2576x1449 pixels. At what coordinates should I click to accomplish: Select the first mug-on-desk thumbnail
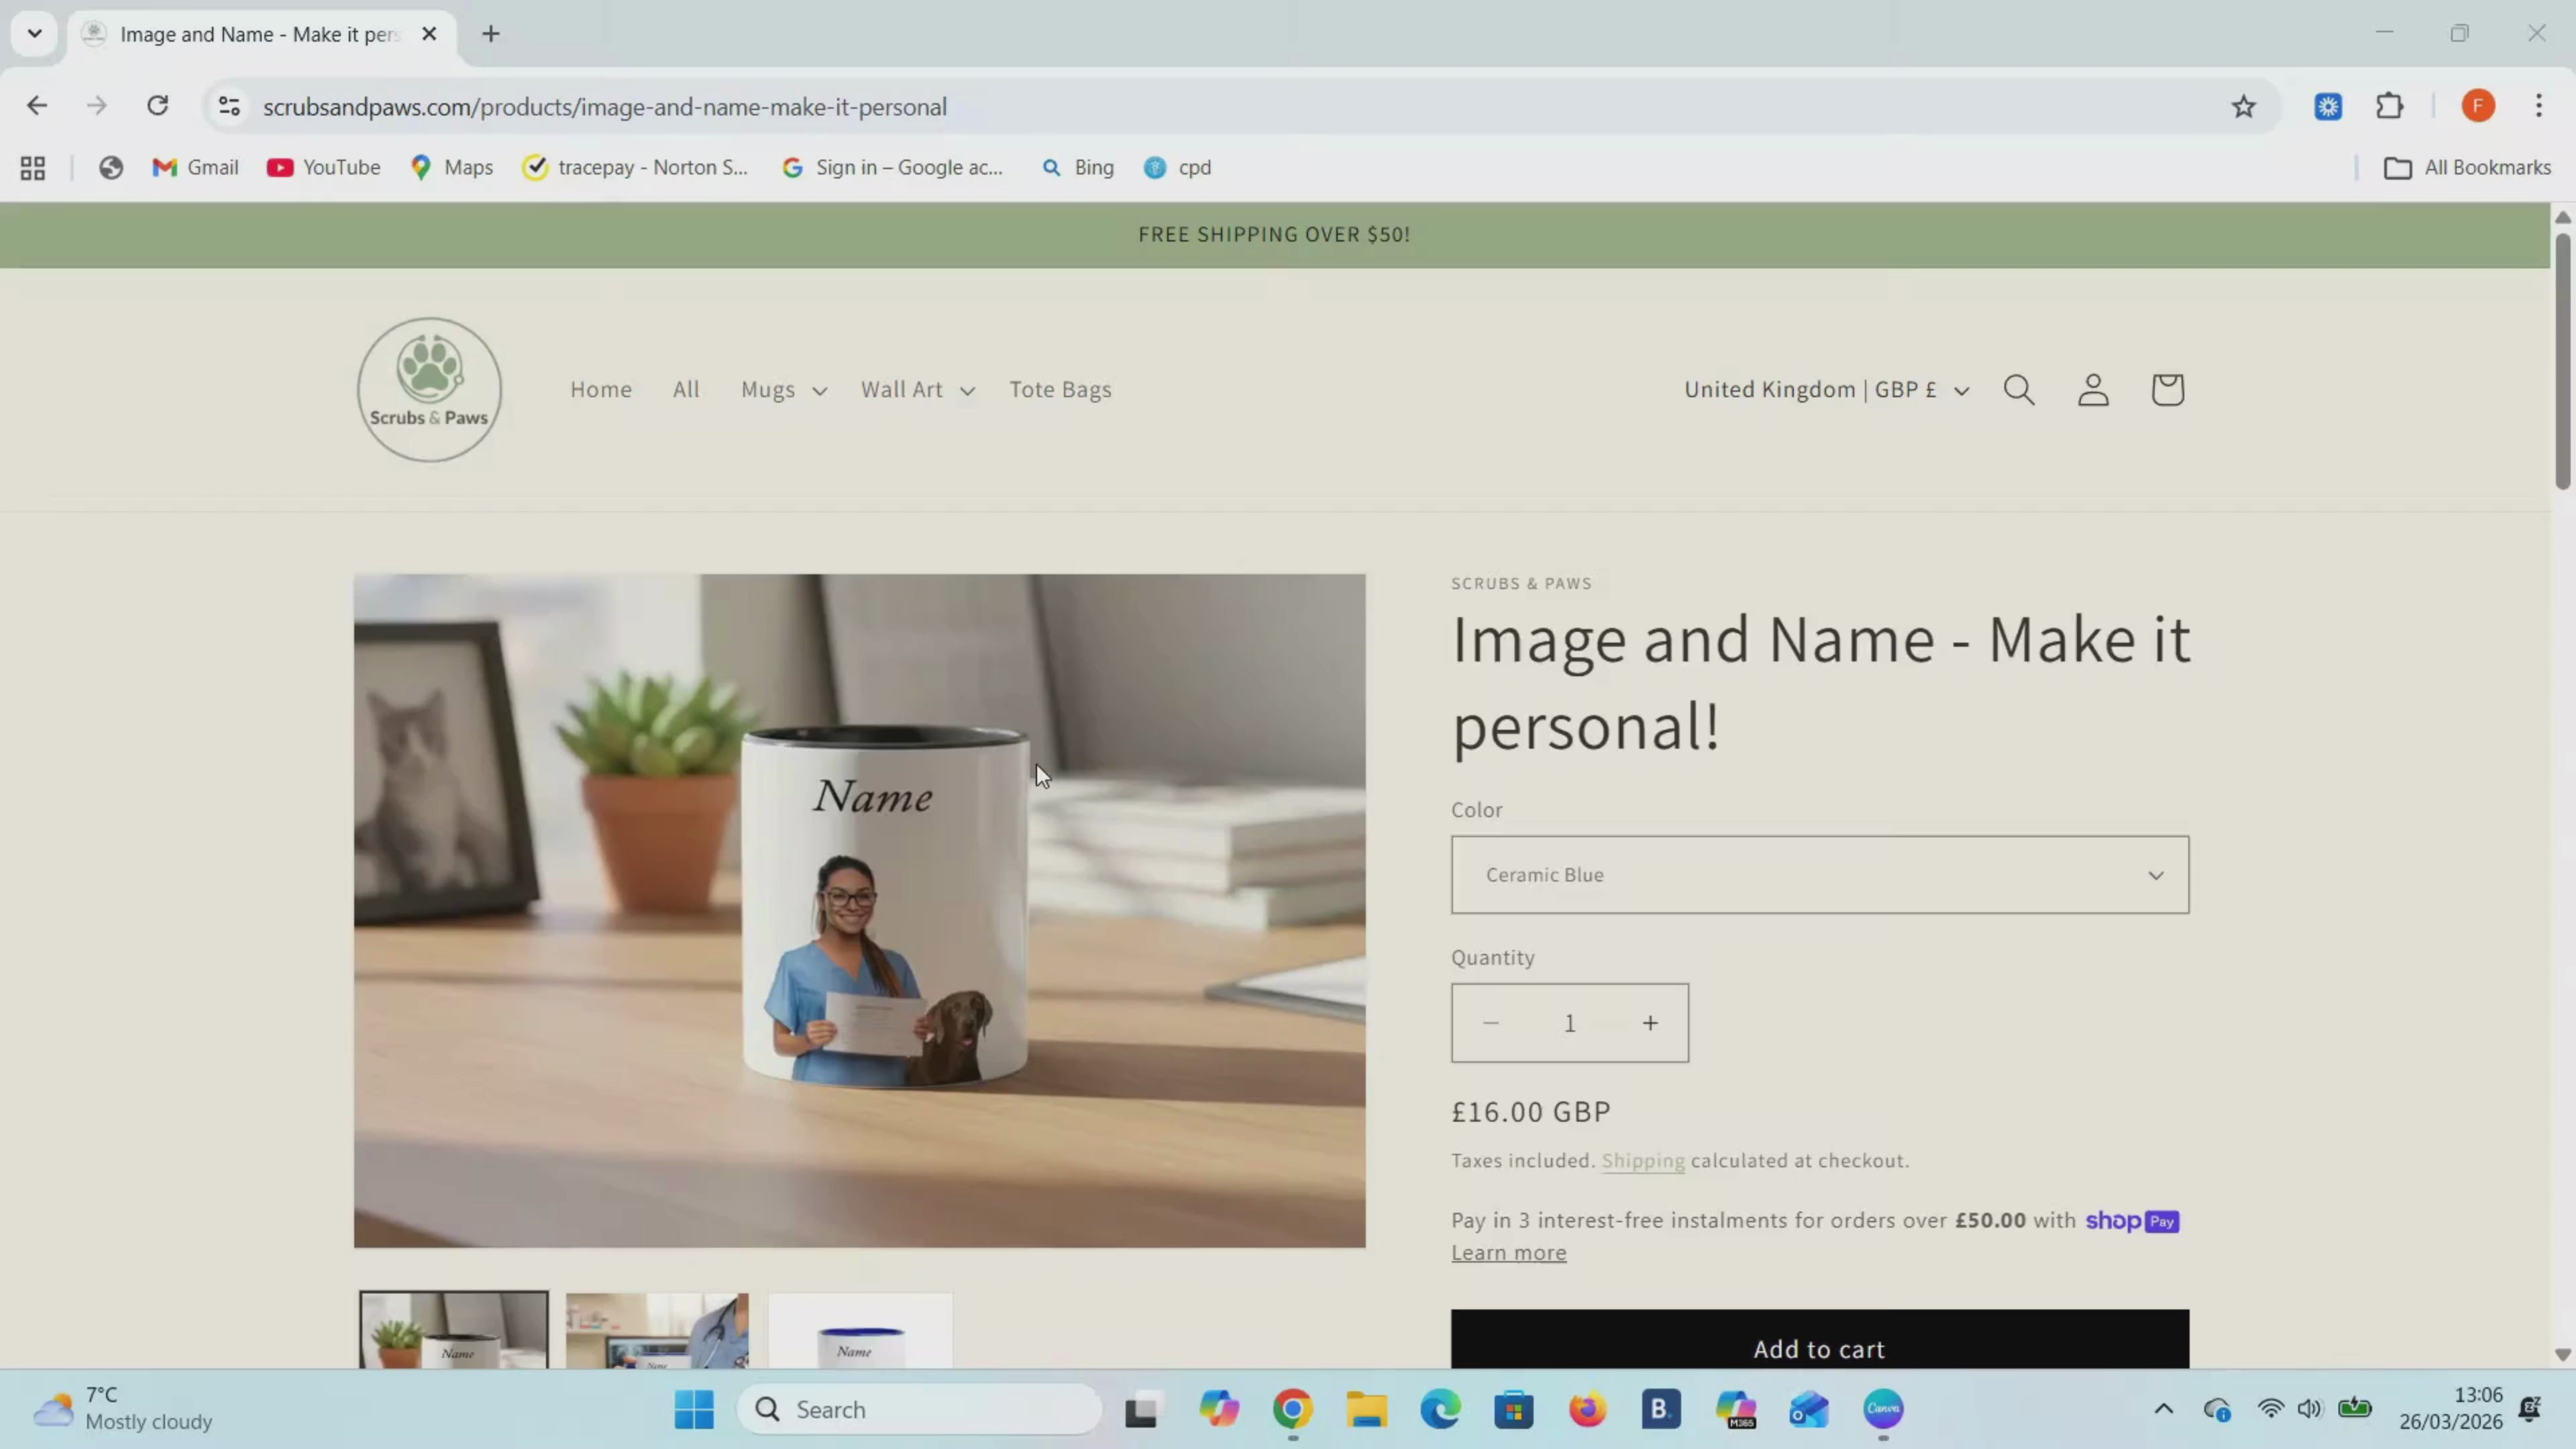tap(454, 1330)
